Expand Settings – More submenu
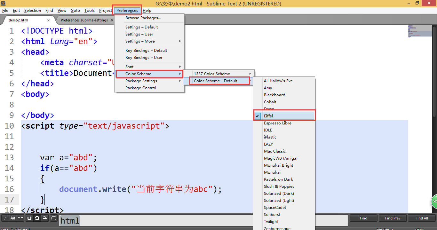Viewport: 437px width, 230px height. 149,41
